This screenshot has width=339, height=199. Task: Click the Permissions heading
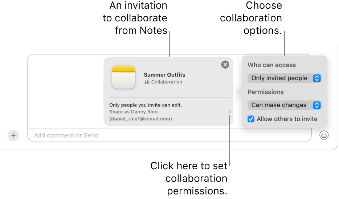[x=265, y=92]
